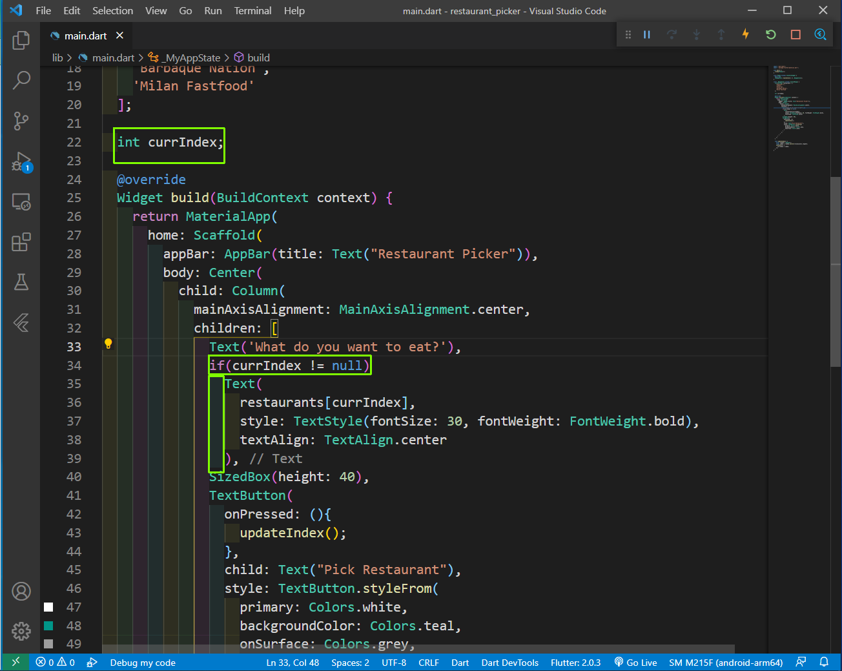Viewport: 842px width, 671px height.
Task: Expand the _MyAppState breadcrumb
Action: tap(185, 58)
